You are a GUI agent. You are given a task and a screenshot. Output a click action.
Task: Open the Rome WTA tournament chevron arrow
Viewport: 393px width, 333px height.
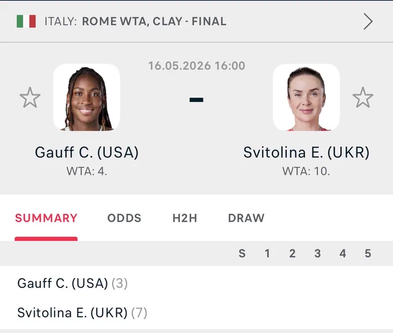368,21
